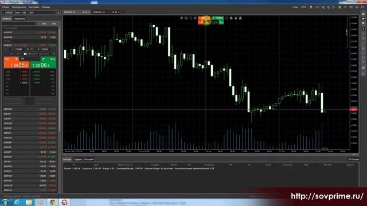Open the Инструменты menu
367x206 pixels.
(19, 7)
